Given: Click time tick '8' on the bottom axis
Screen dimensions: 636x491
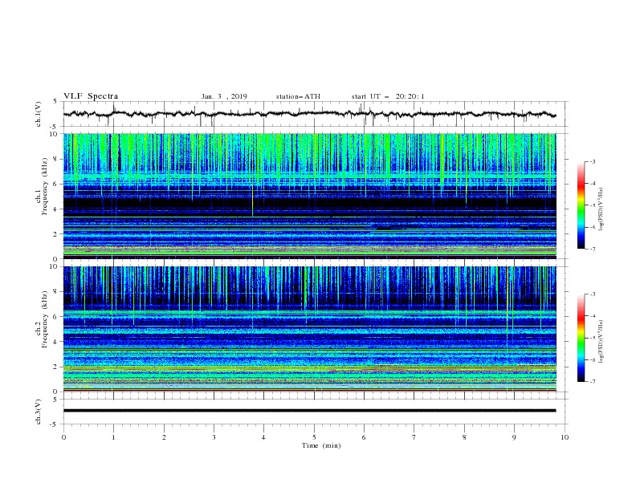Looking at the screenshot, I should click(464, 437).
